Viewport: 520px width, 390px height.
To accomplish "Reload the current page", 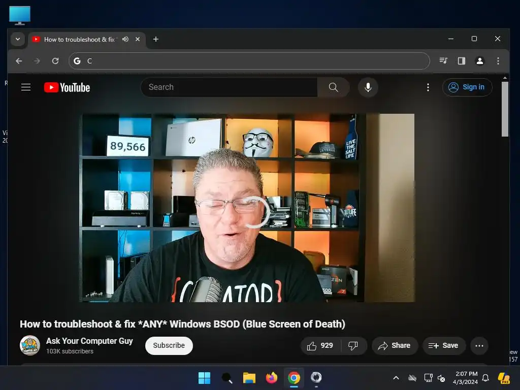I will [x=55, y=61].
